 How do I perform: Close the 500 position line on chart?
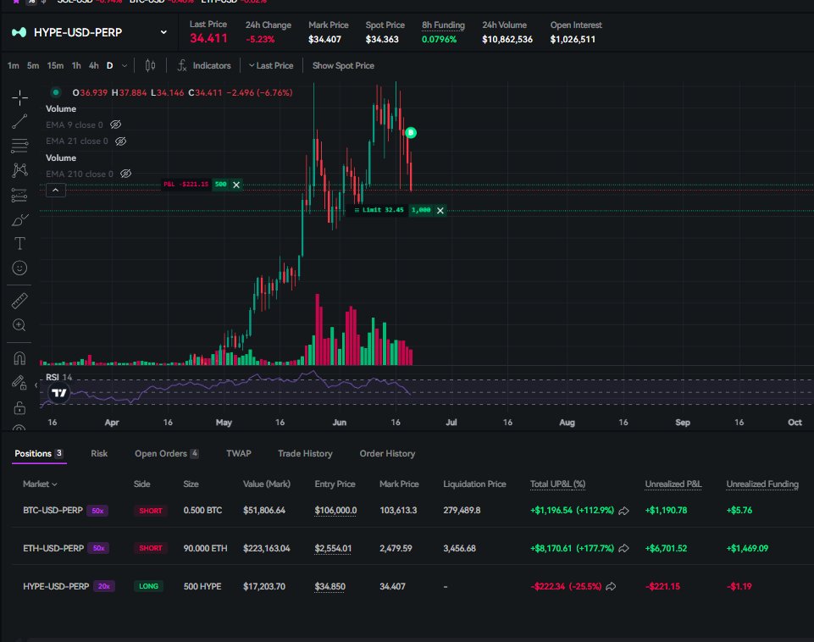point(236,185)
